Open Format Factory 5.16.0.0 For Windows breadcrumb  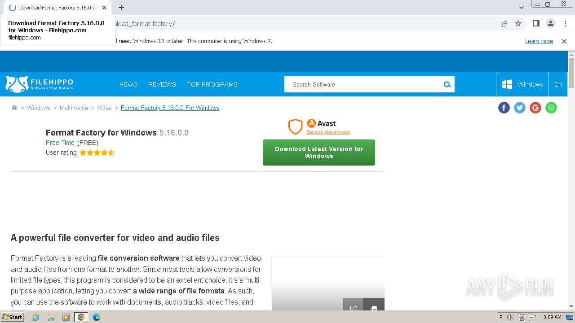point(170,108)
